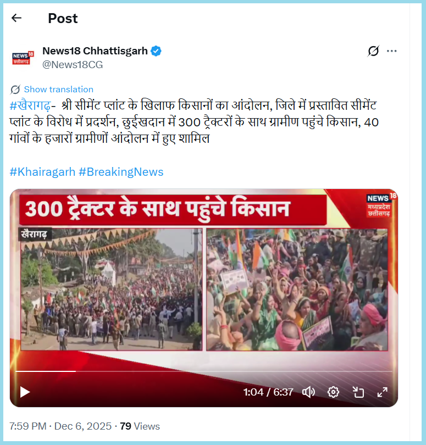Go back using the arrow icon
This screenshot has height=445, width=426.
pos(16,18)
